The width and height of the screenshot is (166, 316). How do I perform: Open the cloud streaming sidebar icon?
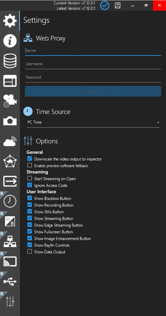[x=10, y=141]
